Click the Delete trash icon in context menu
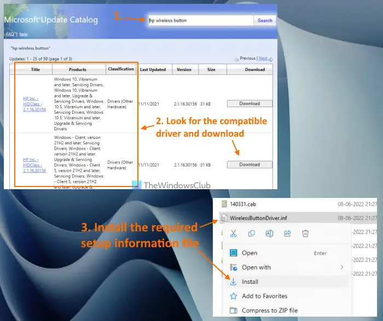Image resolution: width=383 pixels, height=321 pixels. [305, 234]
